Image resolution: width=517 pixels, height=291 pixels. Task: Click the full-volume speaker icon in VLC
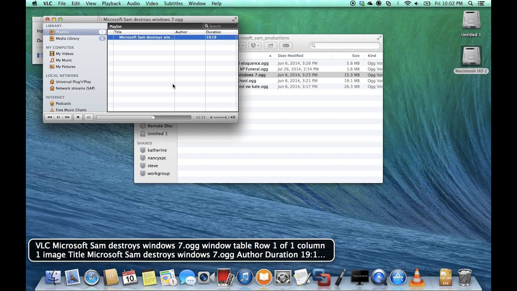coord(233,117)
